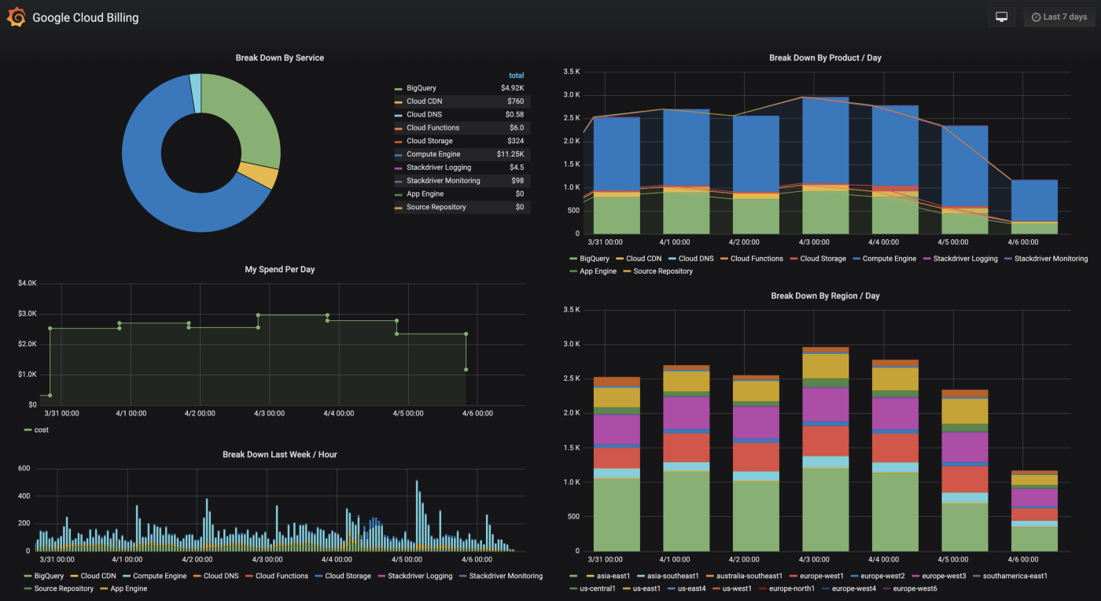Viewport: 1101px width, 601px height.
Task: Open the Break Down Last Week / Hour panel menu
Action: pos(280,454)
